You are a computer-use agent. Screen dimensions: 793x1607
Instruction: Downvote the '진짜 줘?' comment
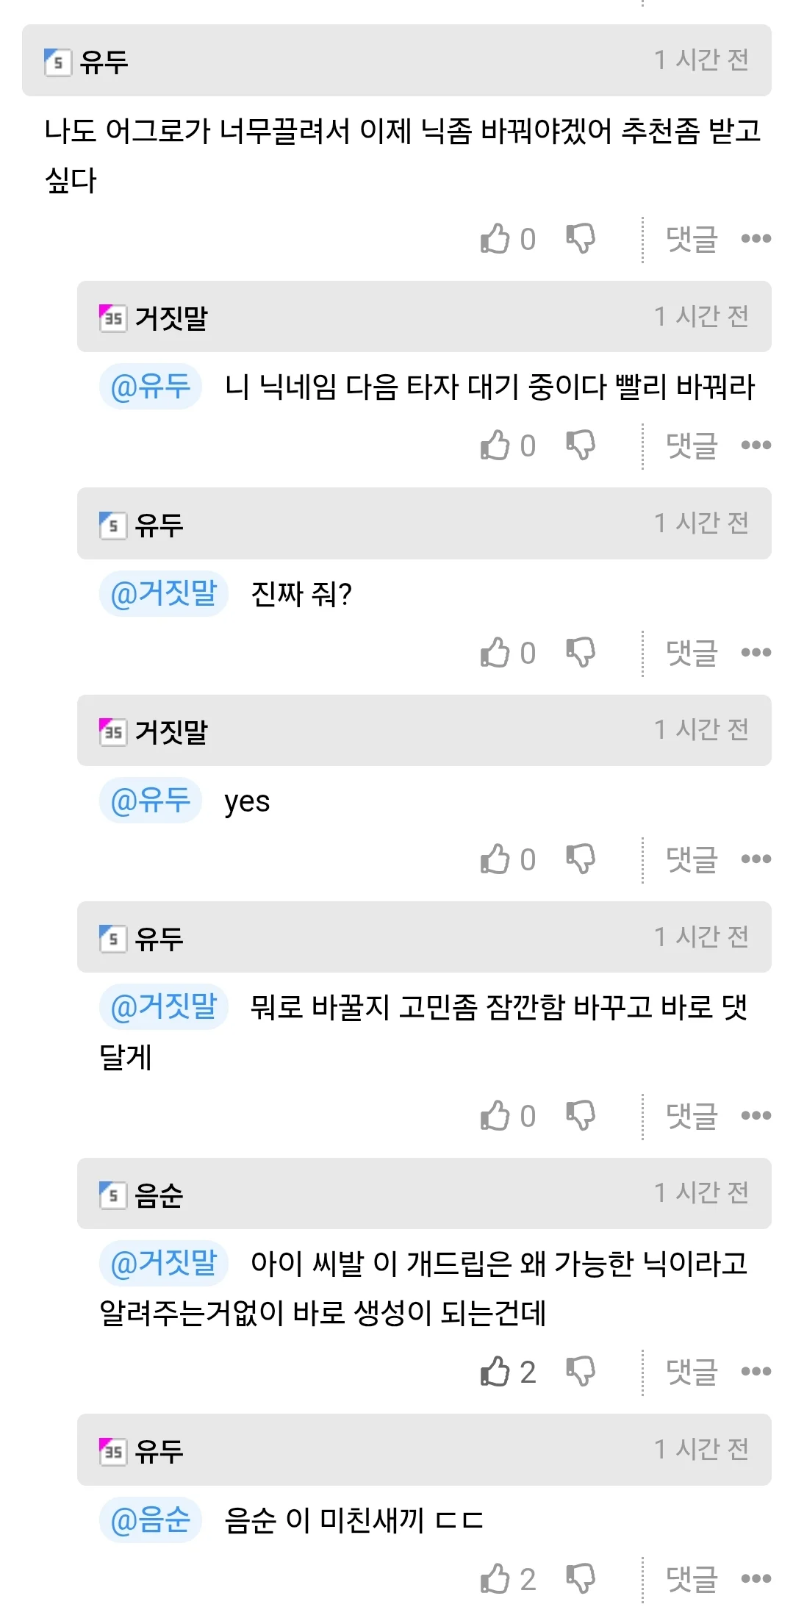tap(581, 653)
